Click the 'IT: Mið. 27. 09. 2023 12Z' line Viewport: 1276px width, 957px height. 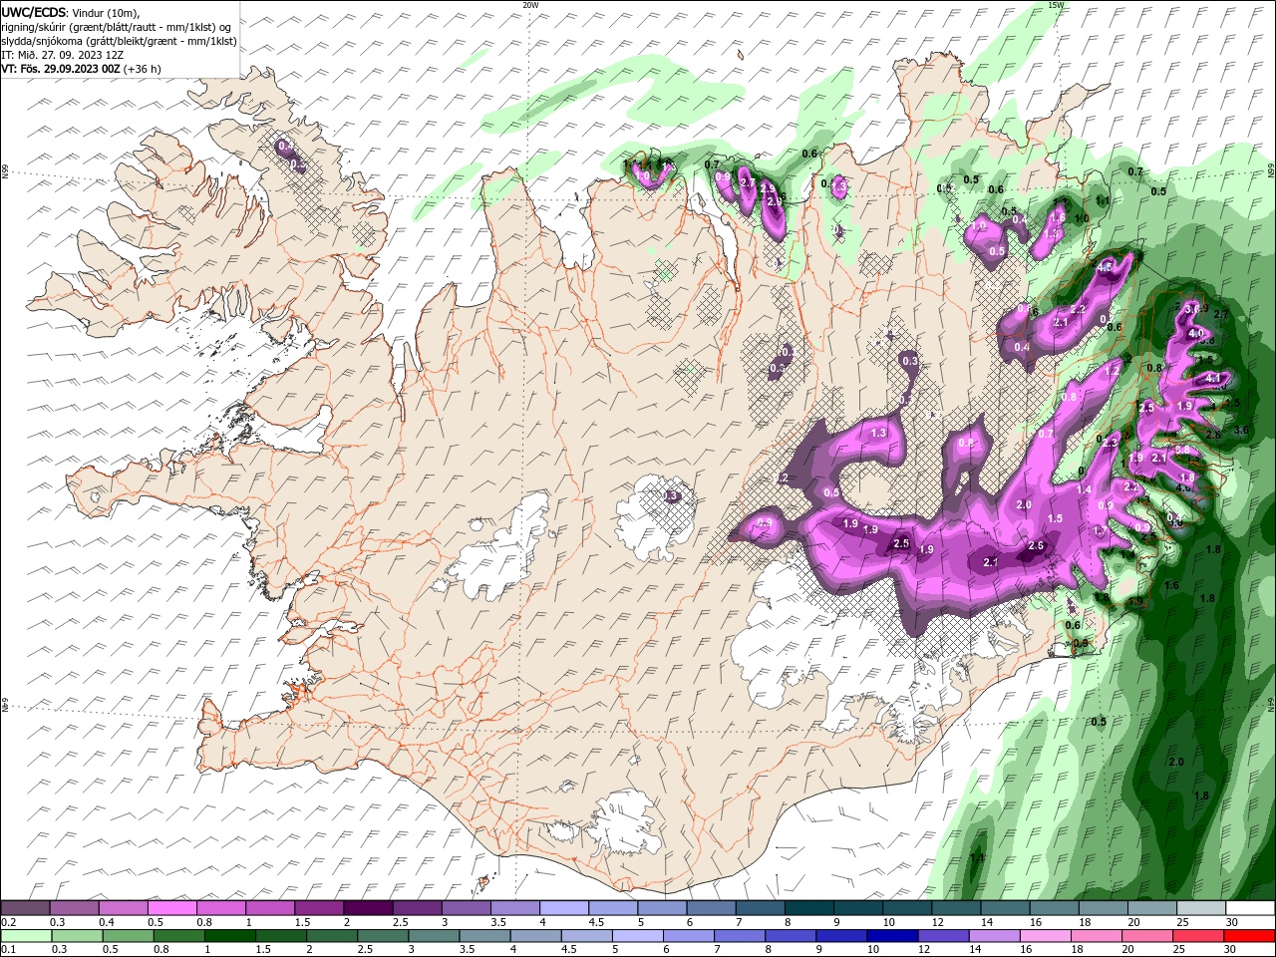click(63, 55)
